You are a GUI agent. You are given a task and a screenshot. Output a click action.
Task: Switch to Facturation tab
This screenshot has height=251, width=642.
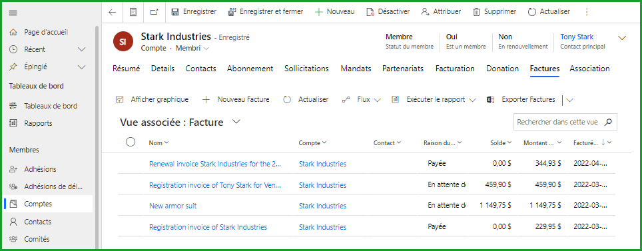(455, 69)
